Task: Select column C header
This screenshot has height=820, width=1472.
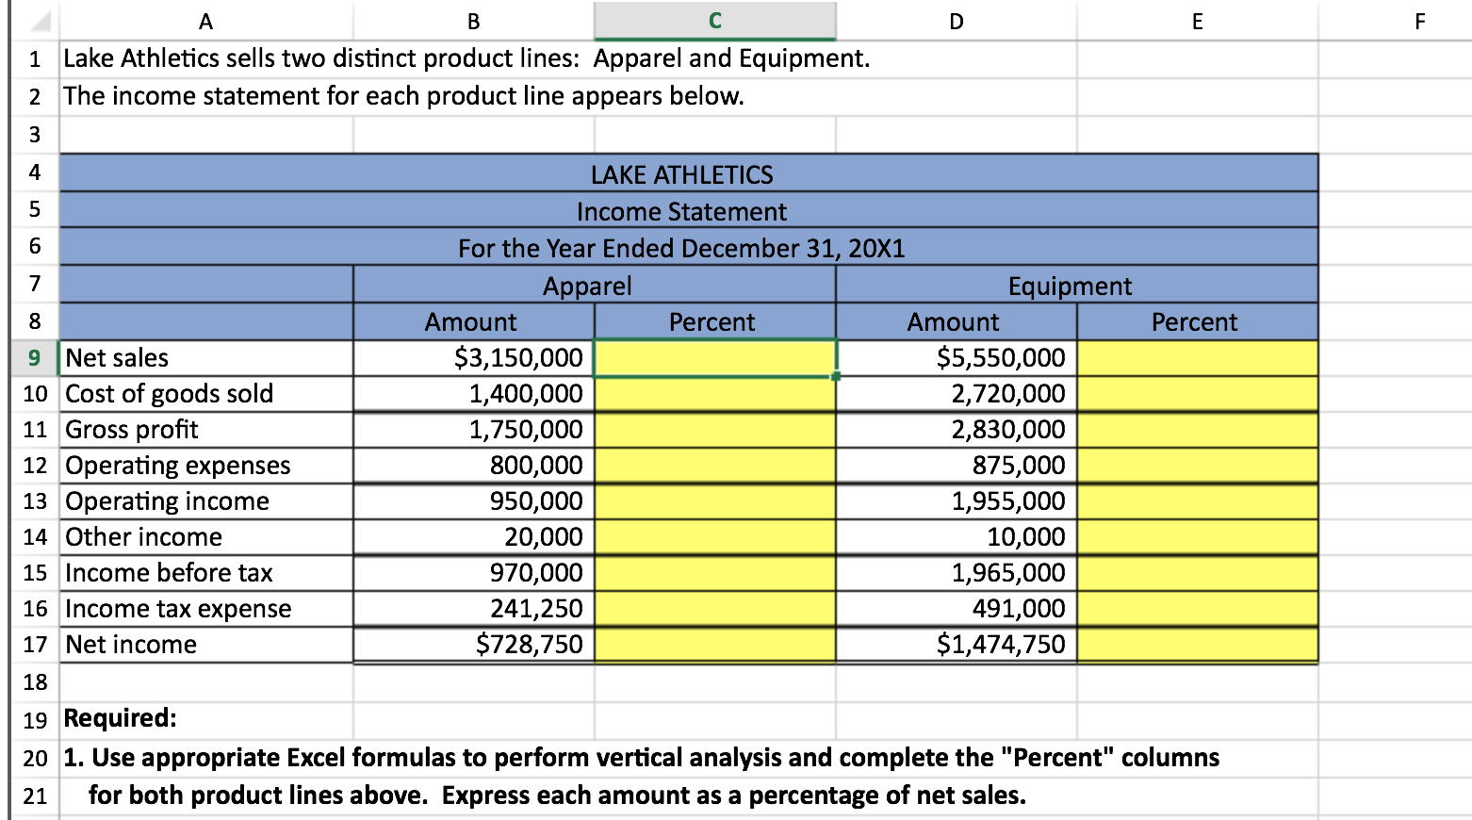Action: tap(715, 21)
